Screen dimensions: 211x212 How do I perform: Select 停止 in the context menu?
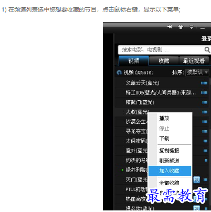click(164, 129)
